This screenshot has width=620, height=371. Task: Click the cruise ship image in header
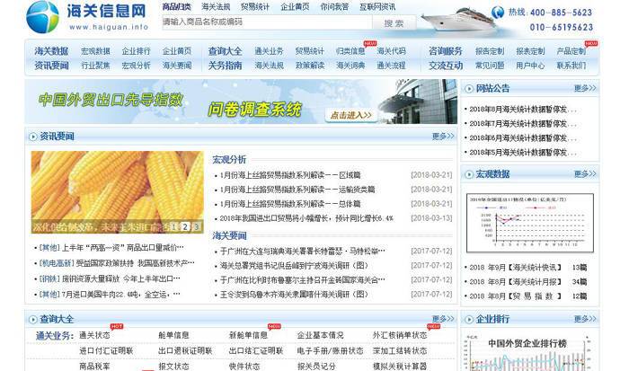(451, 20)
